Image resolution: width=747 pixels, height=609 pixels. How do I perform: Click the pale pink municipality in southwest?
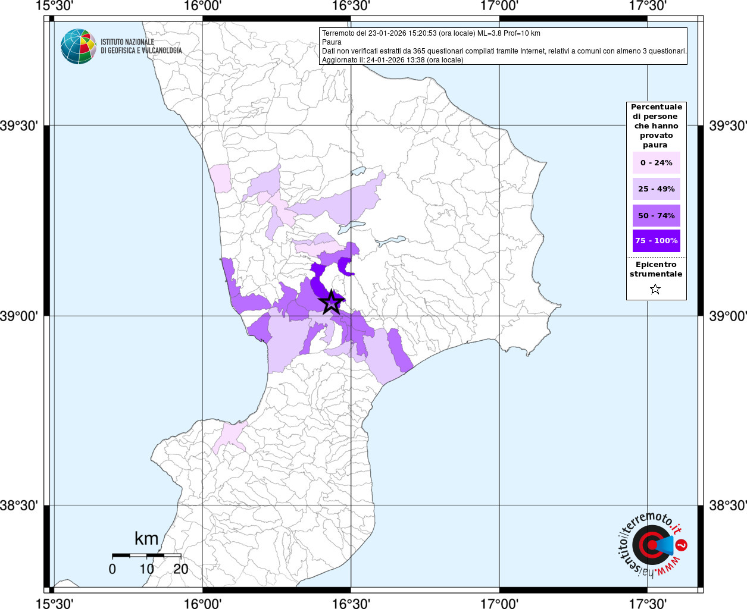tap(230, 437)
